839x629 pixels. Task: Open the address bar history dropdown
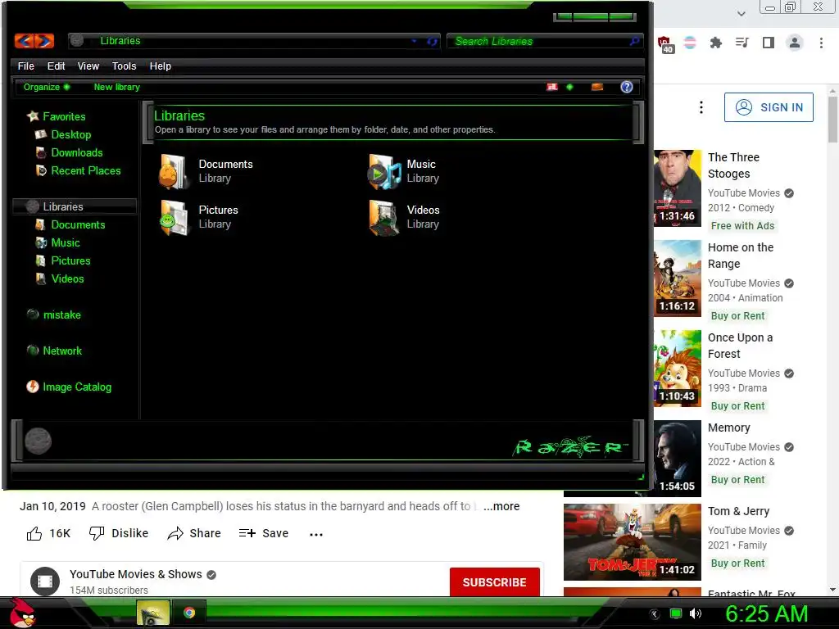tap(414, 41)
